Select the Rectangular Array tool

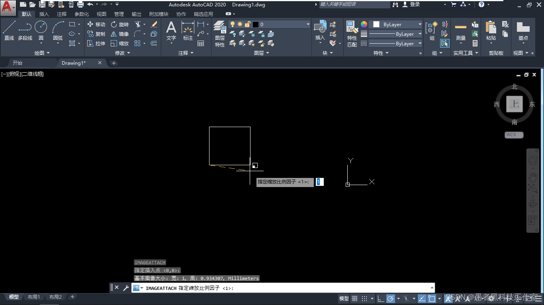point(138,43)
